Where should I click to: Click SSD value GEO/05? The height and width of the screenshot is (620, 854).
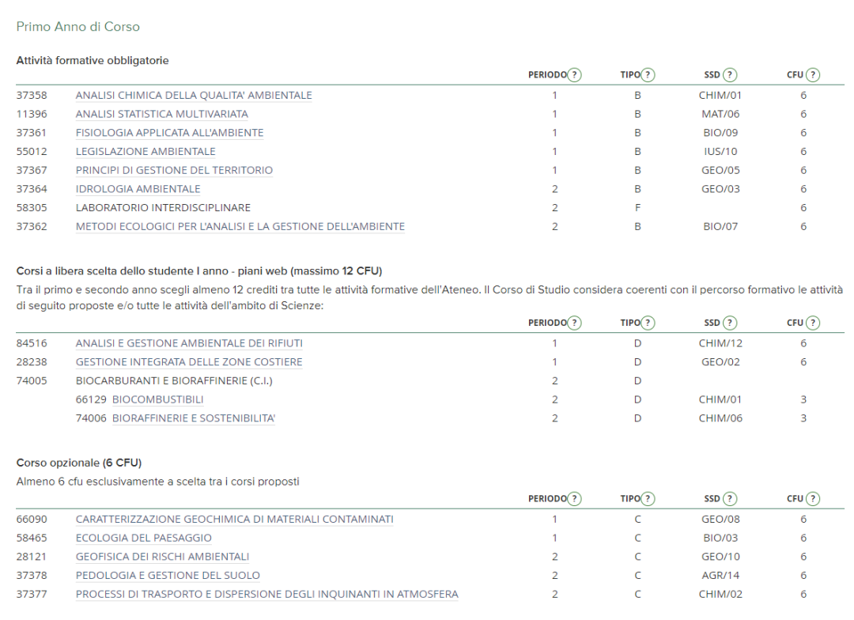(x=720, y=170)
